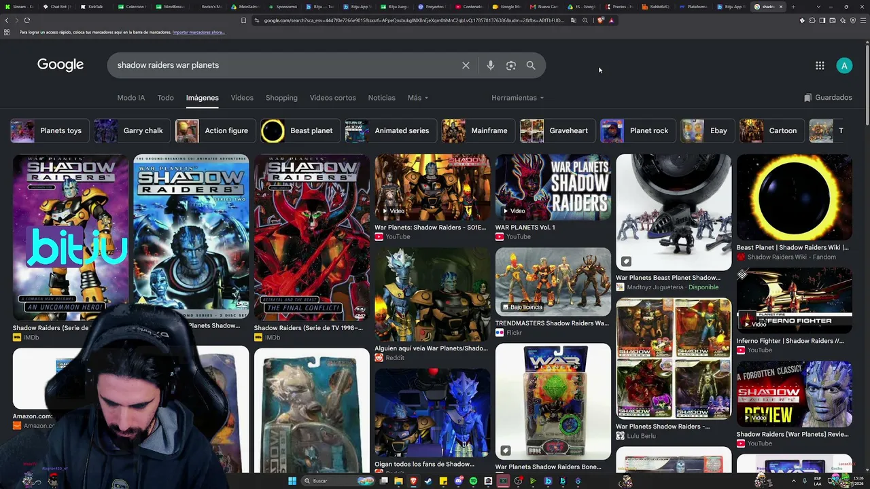Select the Imágenes tab
This screenshot has width=870, height=489.
point(202,98)
